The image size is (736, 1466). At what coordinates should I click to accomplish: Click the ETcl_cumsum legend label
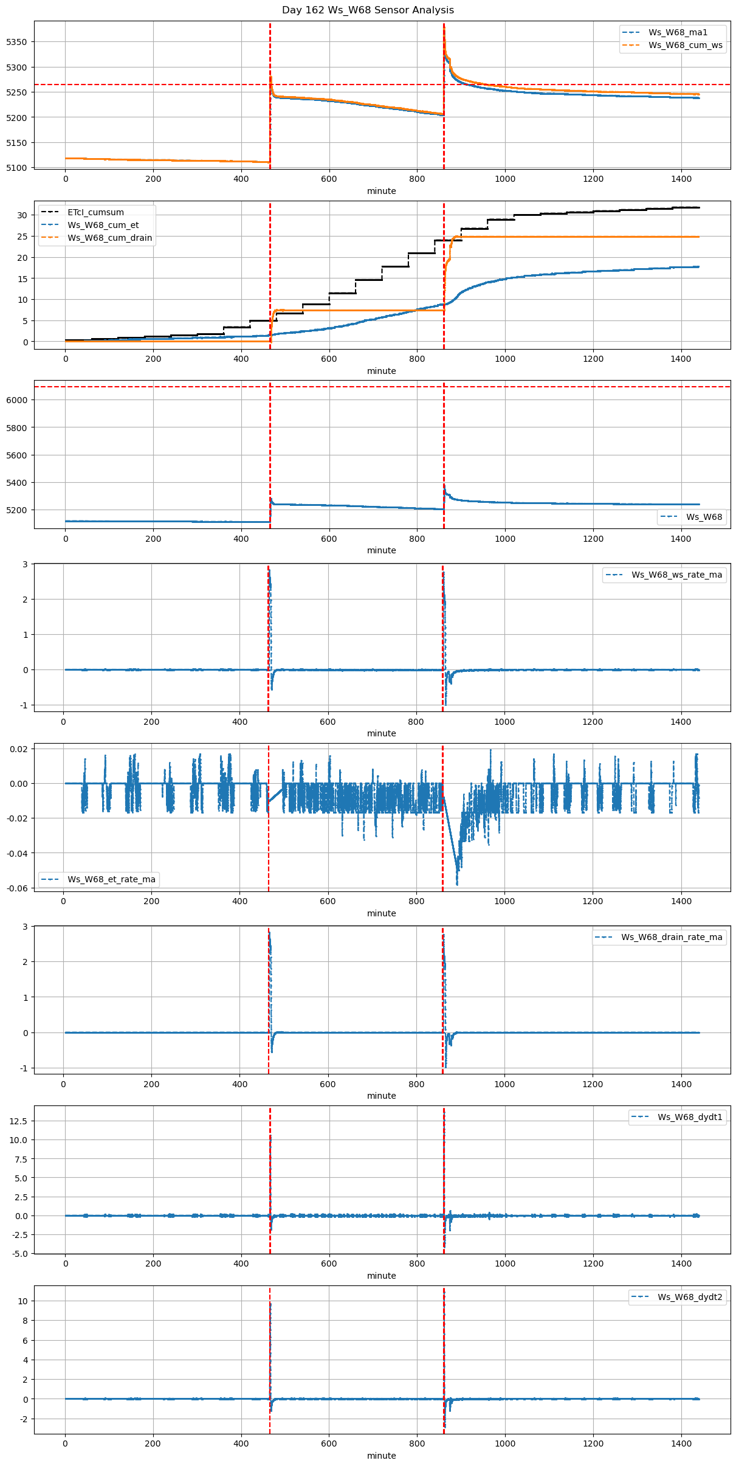(95, 212)
